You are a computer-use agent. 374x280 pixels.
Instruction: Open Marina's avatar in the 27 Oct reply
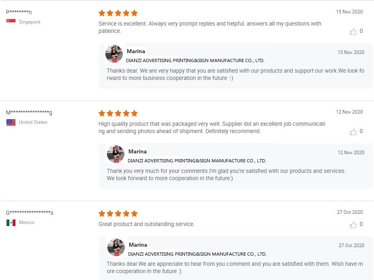116,247
